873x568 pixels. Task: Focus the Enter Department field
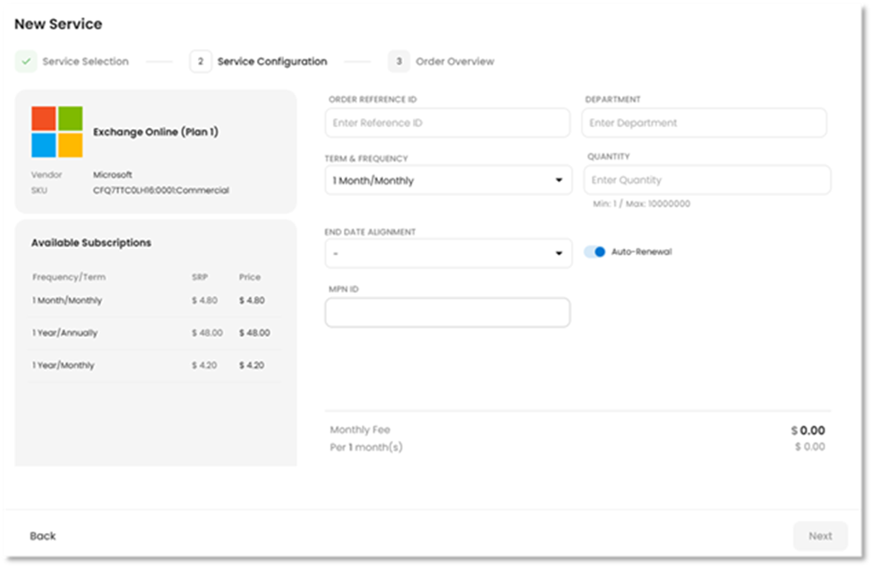pos(704,123)
